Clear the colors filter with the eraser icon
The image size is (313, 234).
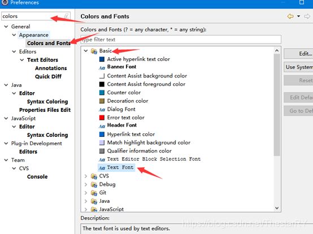click(x=66, y=16)
